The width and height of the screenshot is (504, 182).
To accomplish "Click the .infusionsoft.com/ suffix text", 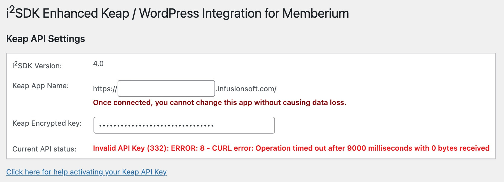I will click(x=246, y=89).
